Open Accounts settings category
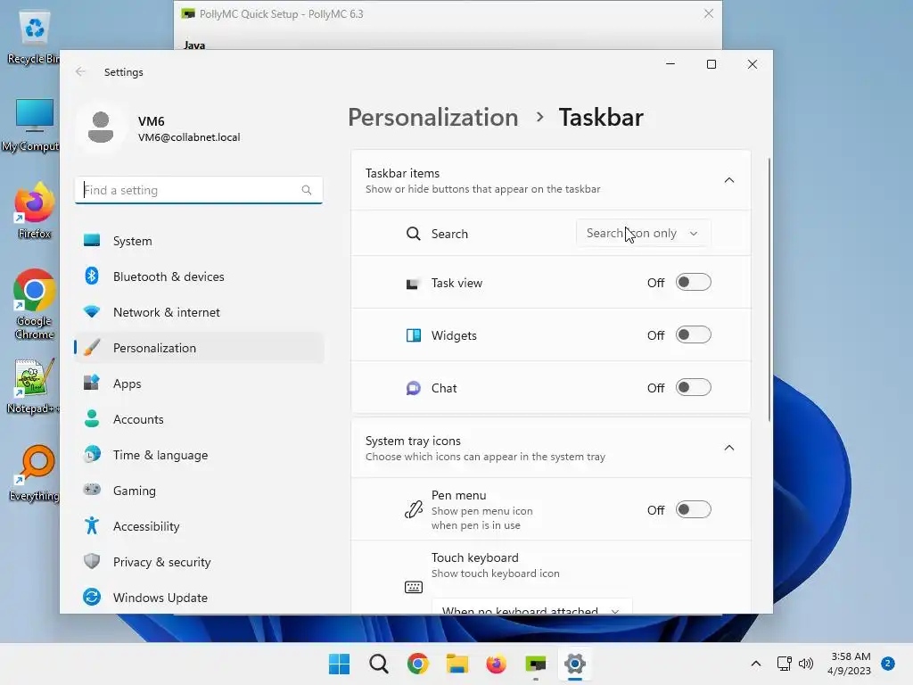The width and height of the screenshot is (913, 685). 199,419
